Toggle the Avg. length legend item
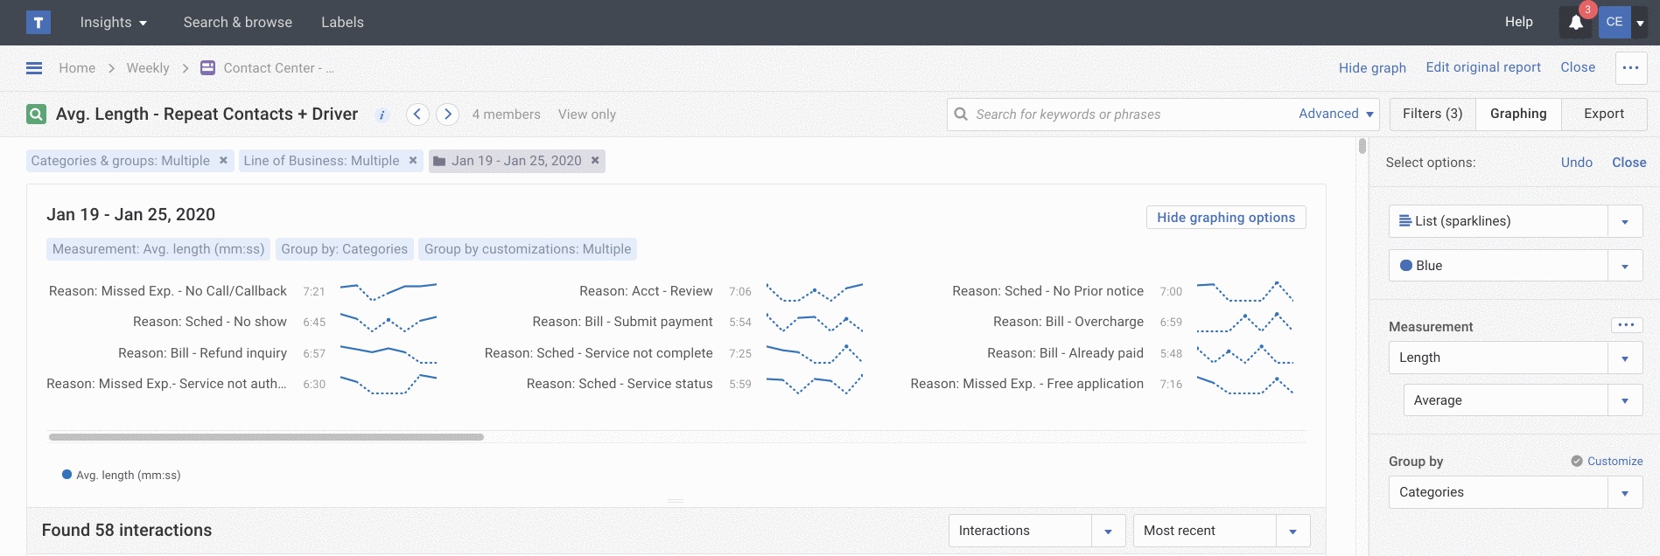The height and width of the screenshot is (556, 1660). [122, 476]
